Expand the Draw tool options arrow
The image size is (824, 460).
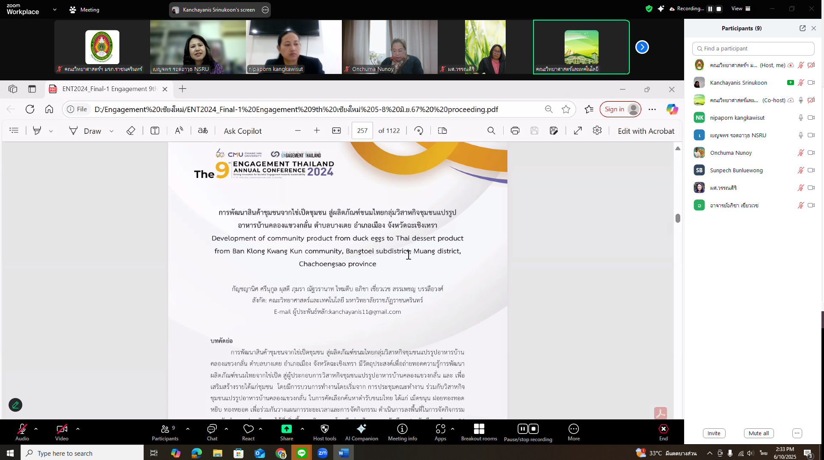(x=112, y=131)
